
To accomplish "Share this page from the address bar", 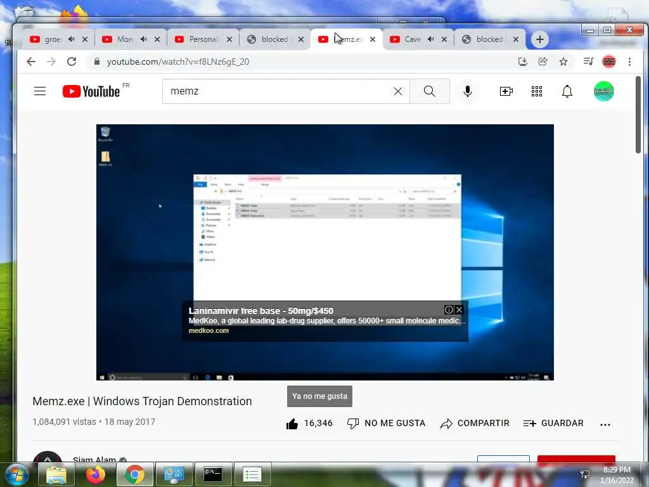I will pos(543,62).
